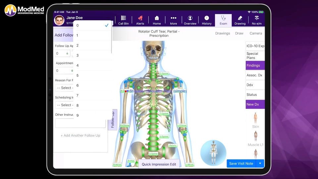
Task: Expand Save Visit Note arrow menu
Action: [x=260, y=163]
